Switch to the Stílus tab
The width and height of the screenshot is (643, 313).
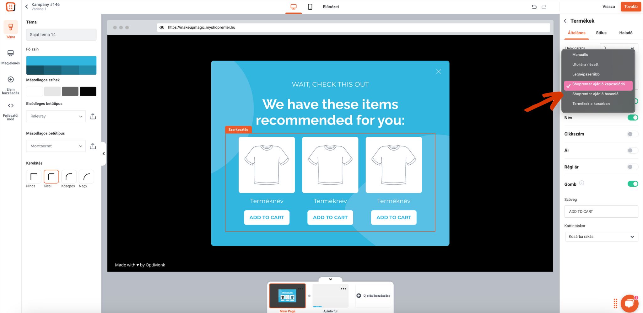(601, 33)
